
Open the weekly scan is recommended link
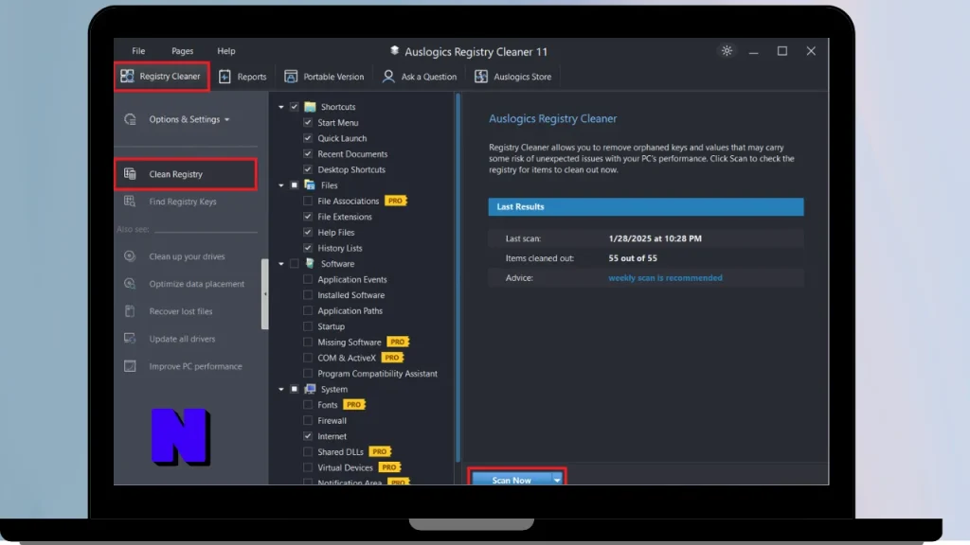tap(665, 277)
